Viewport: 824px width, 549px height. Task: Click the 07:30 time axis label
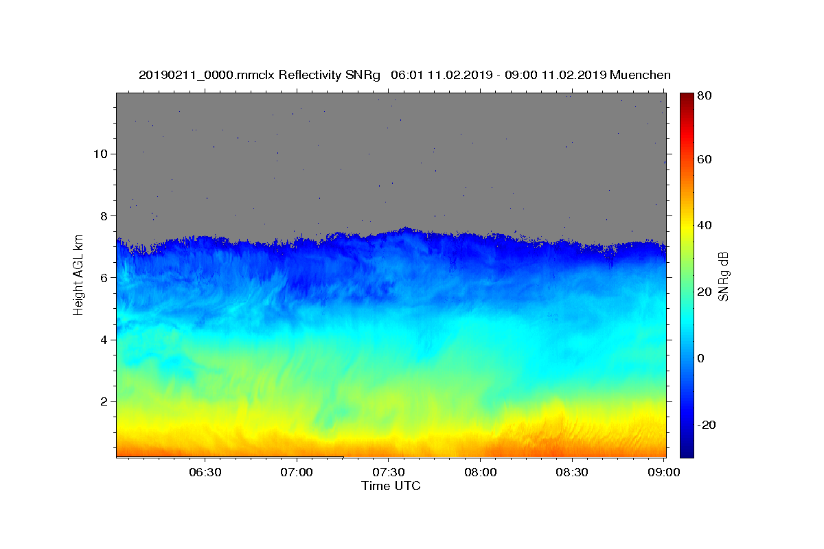pyautogui.click(x=389, y=473)
